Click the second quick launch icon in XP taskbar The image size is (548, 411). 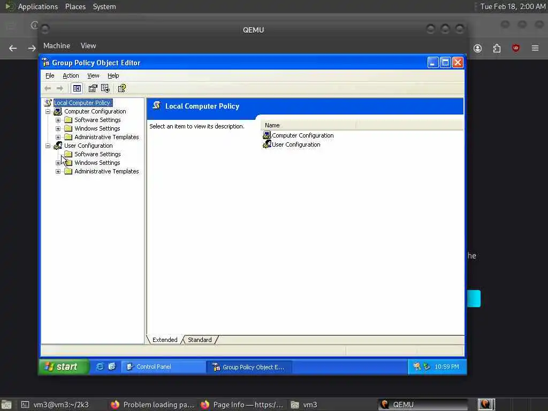(x=112, y=367)
